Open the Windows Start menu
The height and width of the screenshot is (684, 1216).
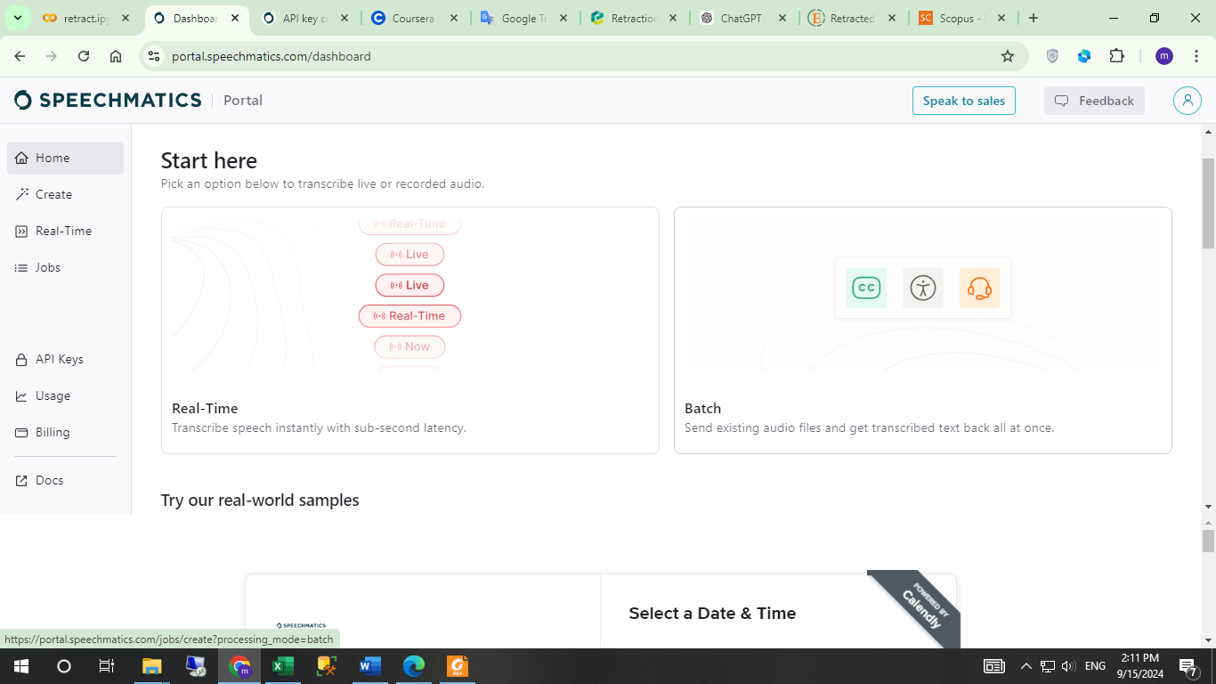point(20,666)
